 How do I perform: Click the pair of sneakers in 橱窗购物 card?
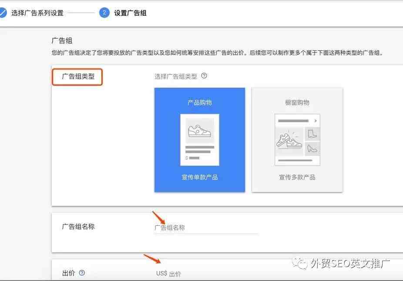pos(289,140)
